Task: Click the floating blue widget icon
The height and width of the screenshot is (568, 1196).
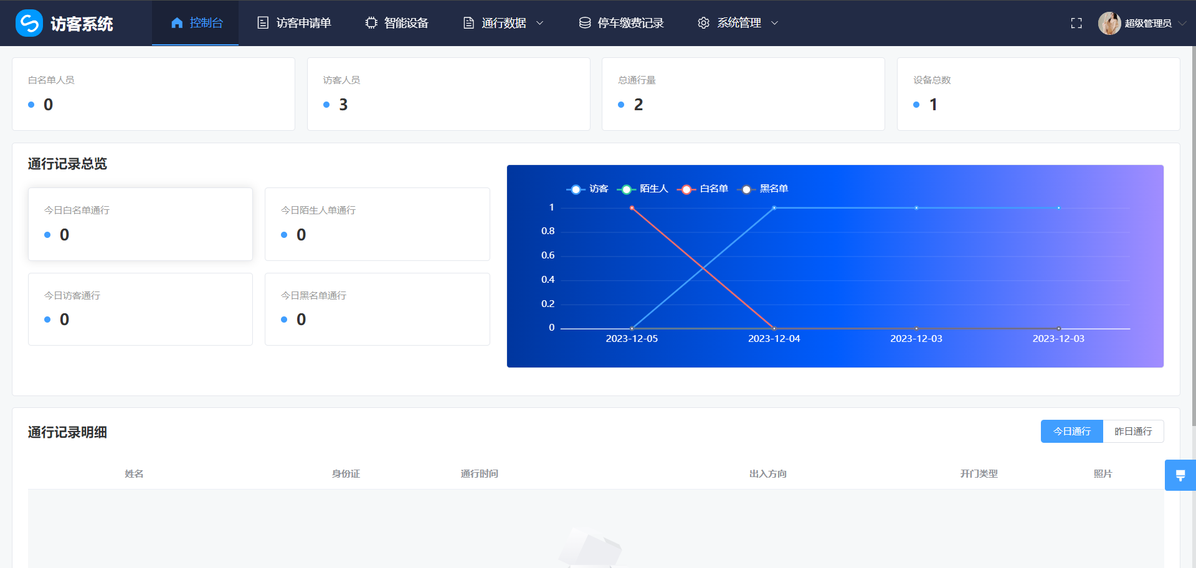Action: click(x=1180, y=475)
